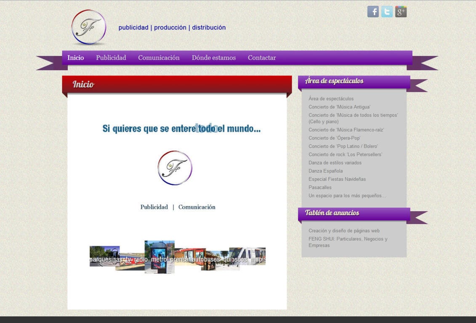Follow Publicidad link below the center logo
The height and width of the screenshot is (323, 476).
pyautogui.click(x=154, y=207)
